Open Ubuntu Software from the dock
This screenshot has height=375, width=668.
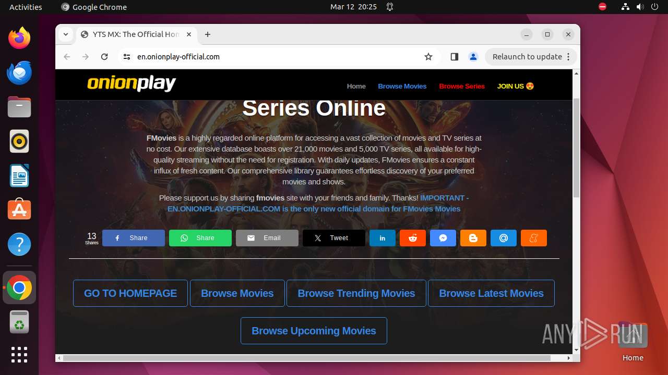coord(19,210)
